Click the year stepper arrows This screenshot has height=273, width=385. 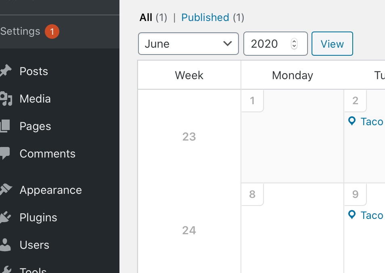294,44
